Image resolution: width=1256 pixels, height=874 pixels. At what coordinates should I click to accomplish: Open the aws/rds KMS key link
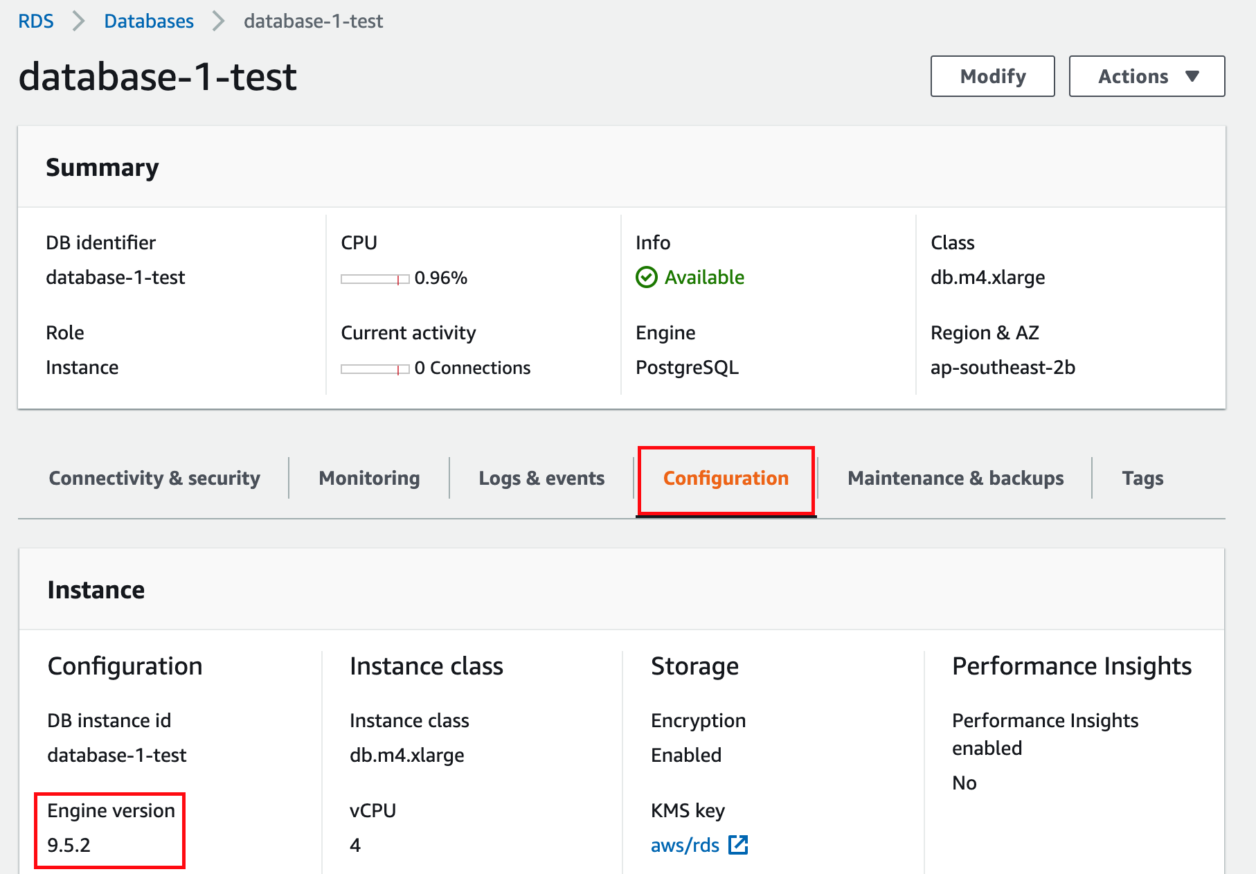coord(685,846)
